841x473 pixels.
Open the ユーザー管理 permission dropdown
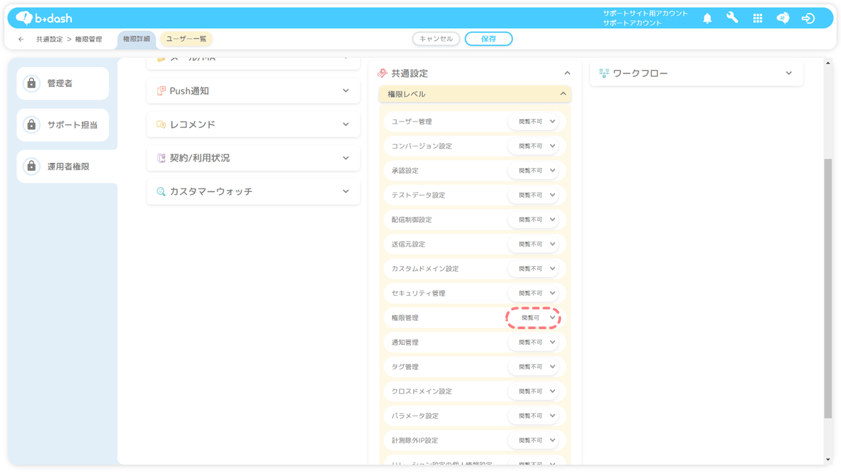coord(534,122)
